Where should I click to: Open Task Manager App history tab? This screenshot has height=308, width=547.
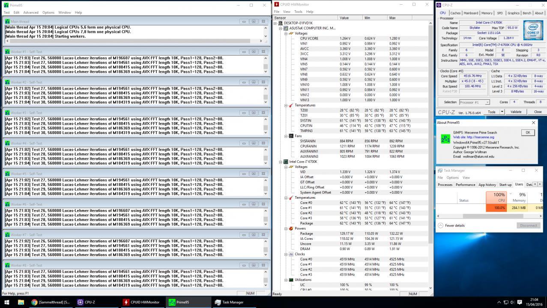tap(487, 185)
